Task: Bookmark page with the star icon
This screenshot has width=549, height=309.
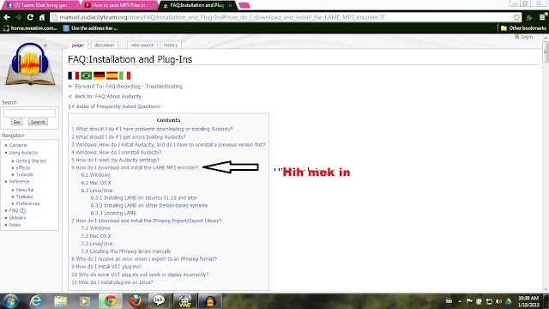Action: click(516, 17)
